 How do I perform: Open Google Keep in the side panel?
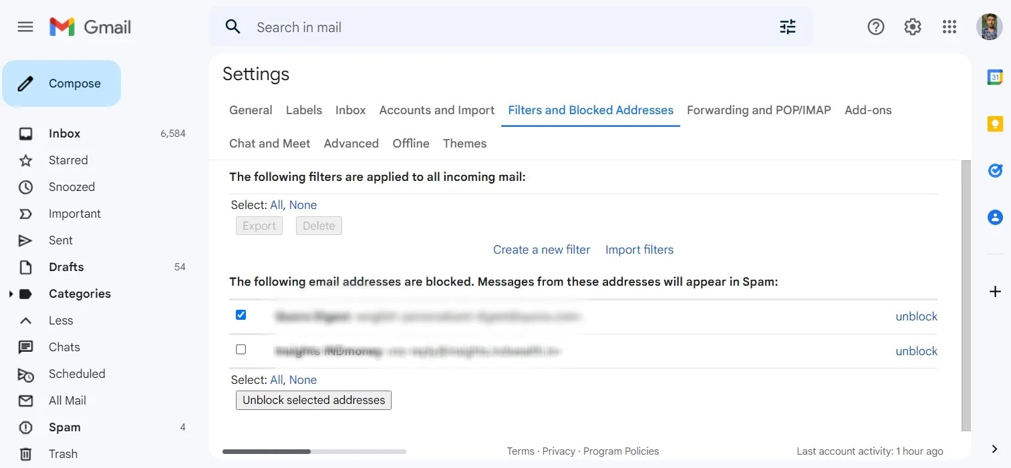click(x=995, y=124)
